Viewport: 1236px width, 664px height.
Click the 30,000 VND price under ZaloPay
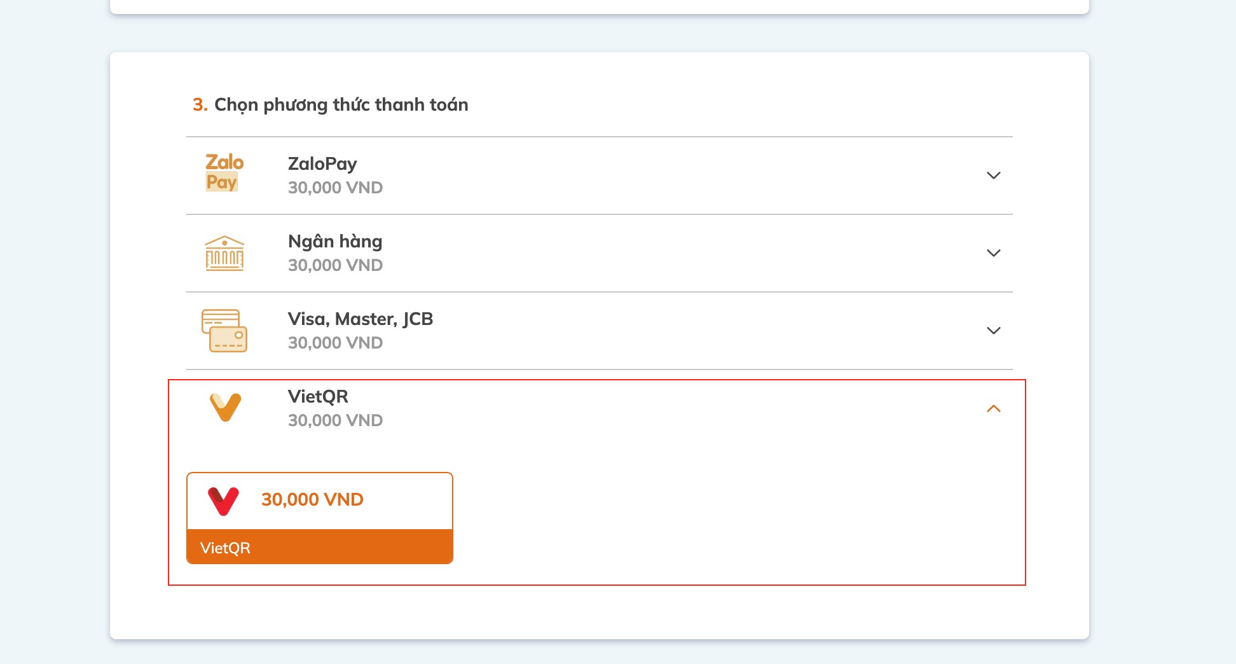point(335,188)
